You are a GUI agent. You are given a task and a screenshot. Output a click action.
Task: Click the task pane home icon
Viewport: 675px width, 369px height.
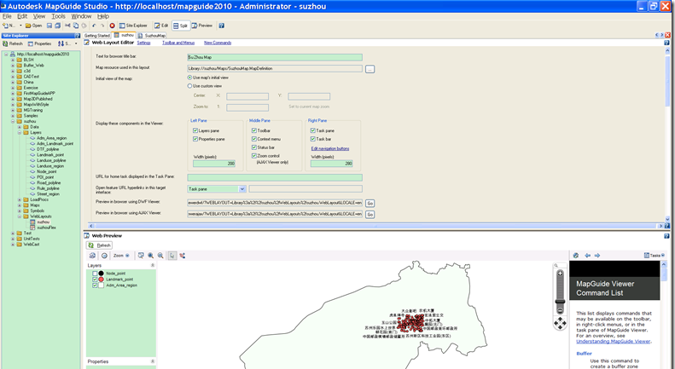click(x=576, y=256)
